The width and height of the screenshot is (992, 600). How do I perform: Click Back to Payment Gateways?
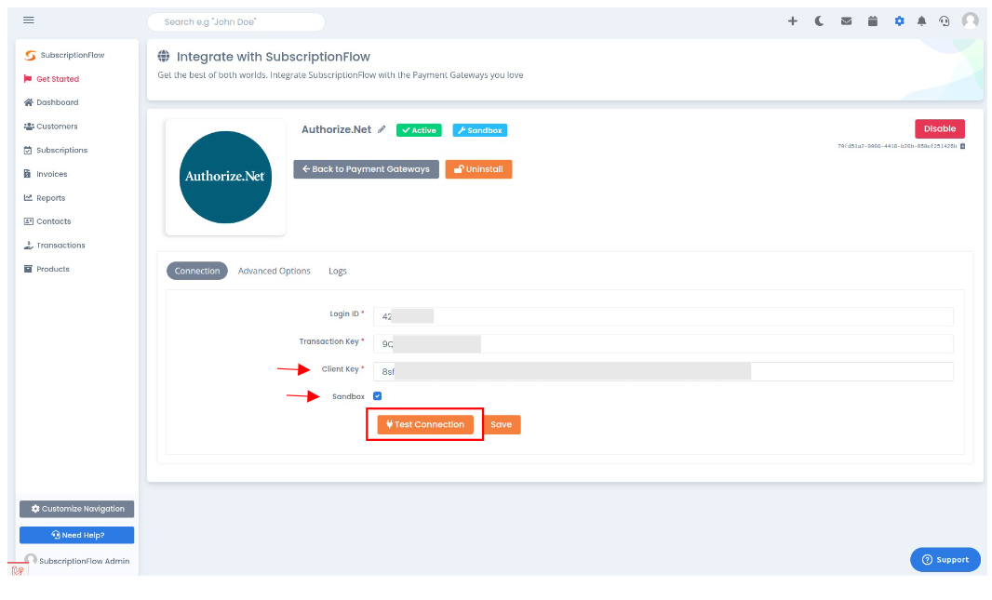367,169
